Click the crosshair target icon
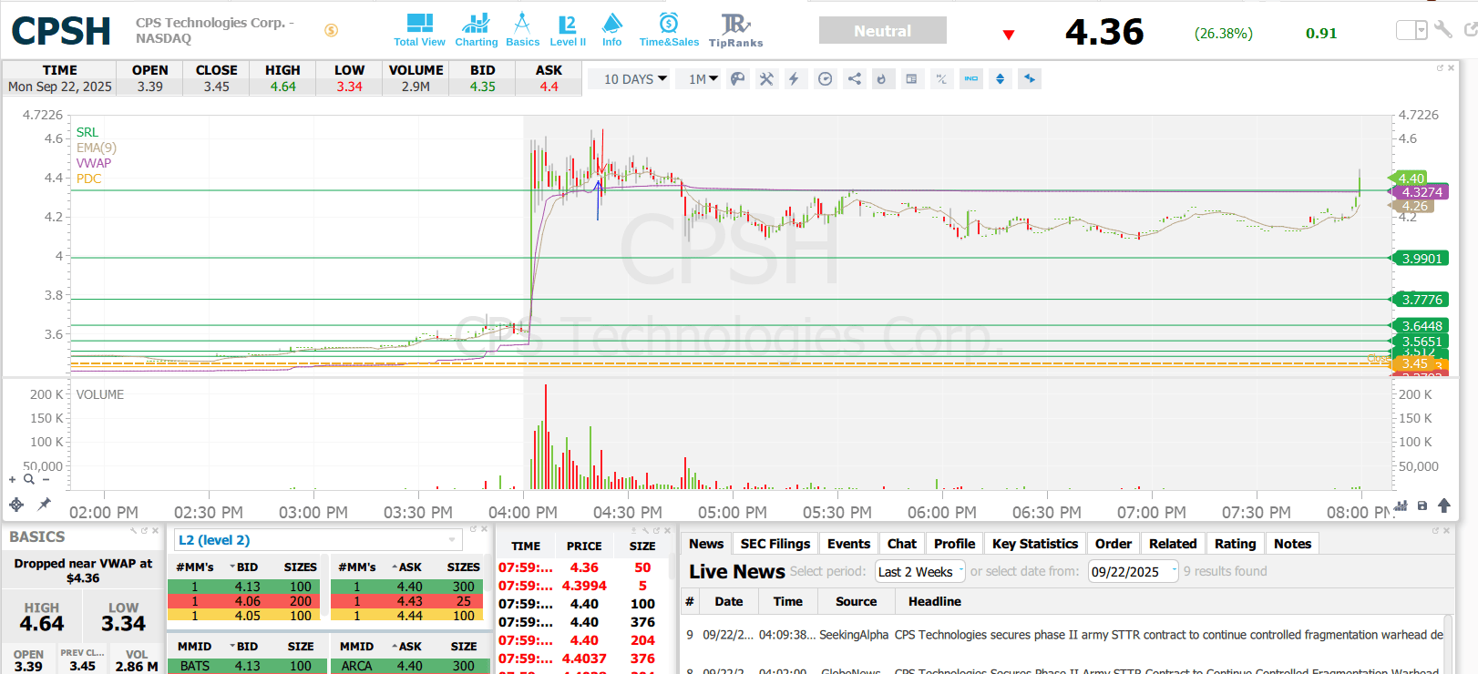Viewport: 1478px width, 674px height. [16, 504]
